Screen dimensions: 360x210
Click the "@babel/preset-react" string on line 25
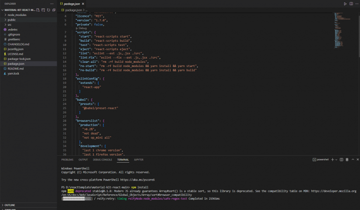pos(100,108)
